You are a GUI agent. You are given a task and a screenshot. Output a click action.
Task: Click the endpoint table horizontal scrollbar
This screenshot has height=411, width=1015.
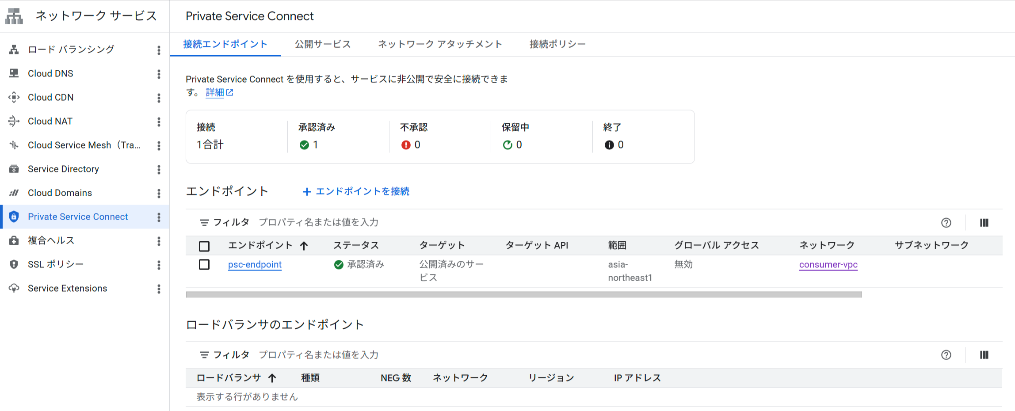click(524, 294)
